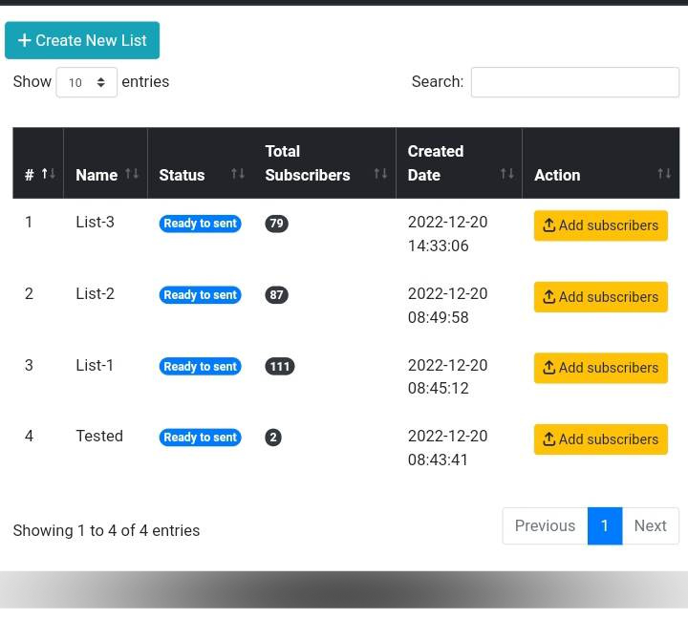Image resolution: width=688 pixels, height=620 pixels.
Task: Go to the Next page
Action: [651, 525]
